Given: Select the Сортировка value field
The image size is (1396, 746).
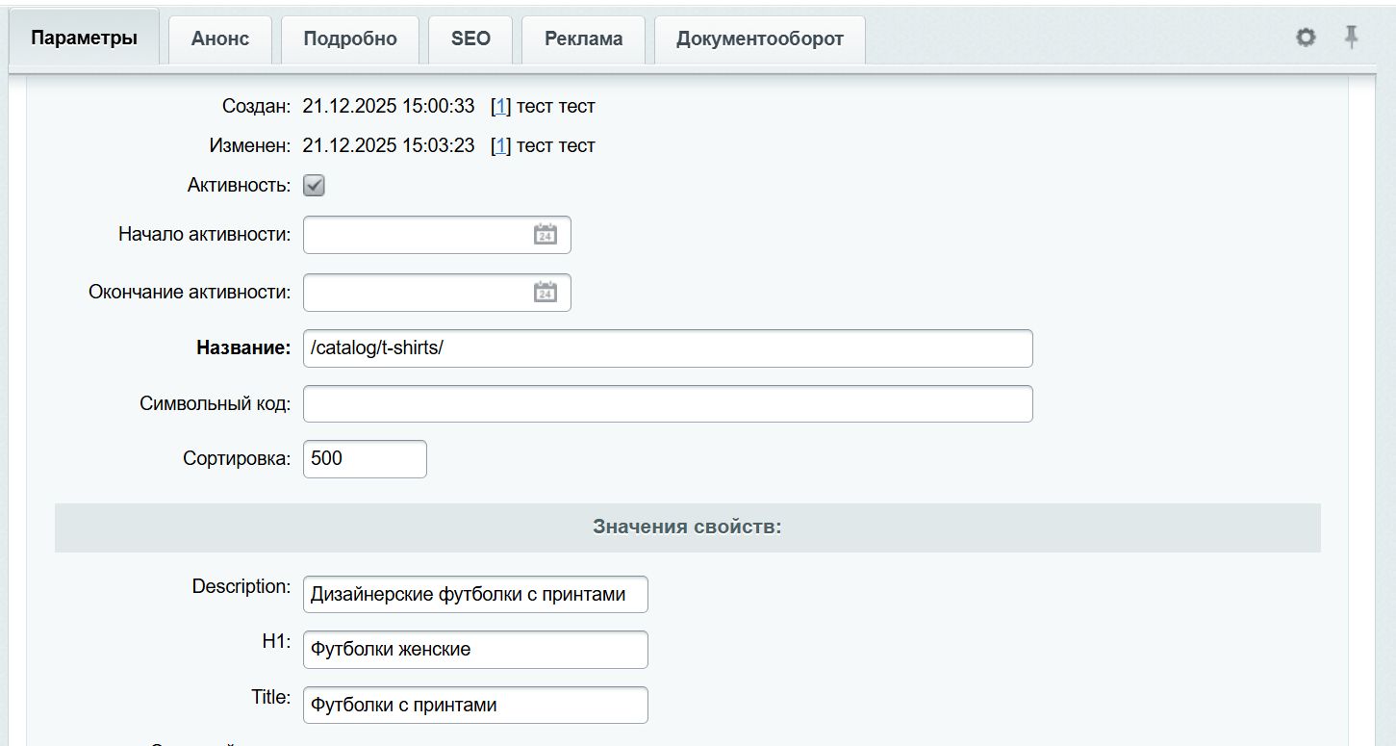Looking at the screenshot, I should pos(364,458).
